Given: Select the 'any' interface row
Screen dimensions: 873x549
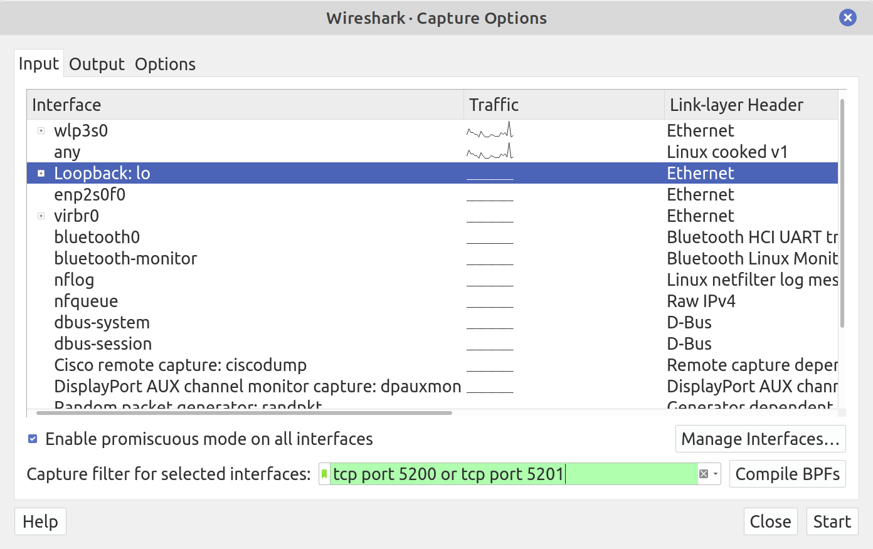Looking at the screenshot, I should pos(432,152).
